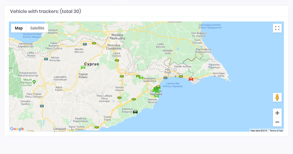
Task: Select the red car marker near Dasaki Achnas coast
Action: click(191, 79)
